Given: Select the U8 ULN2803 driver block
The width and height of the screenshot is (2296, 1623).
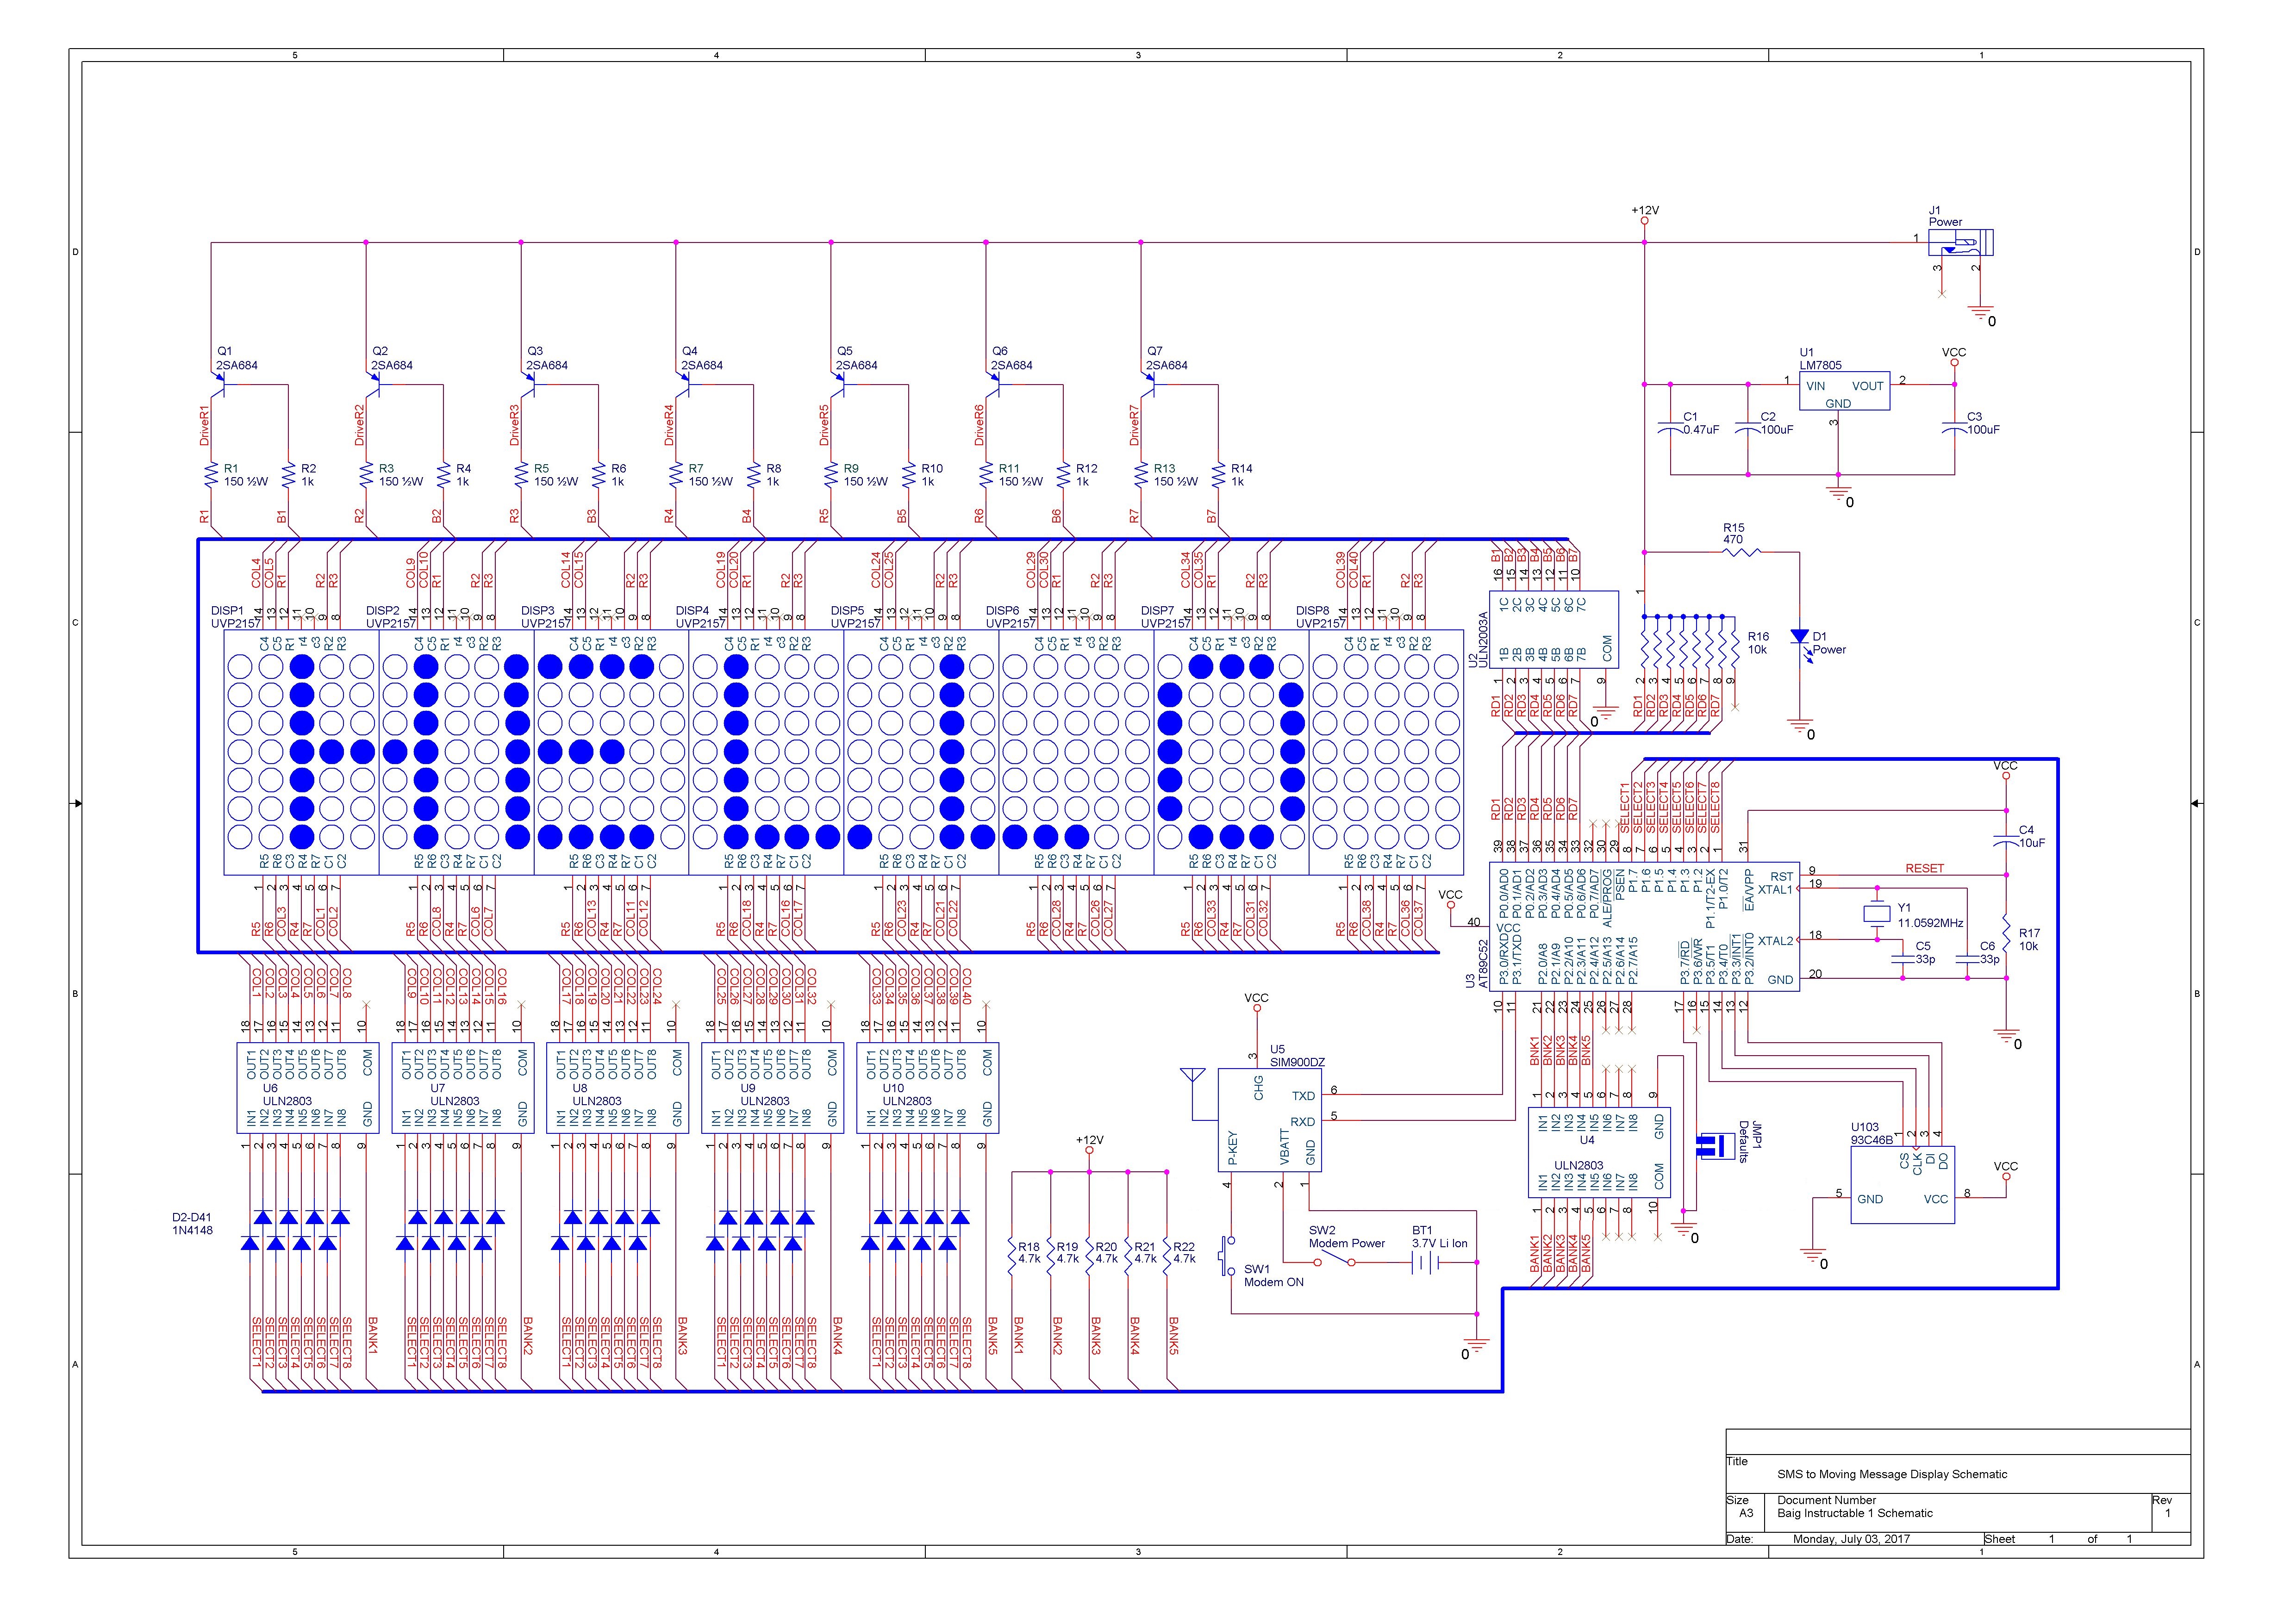Looking at the screenshot, I should click(617, 1087).
